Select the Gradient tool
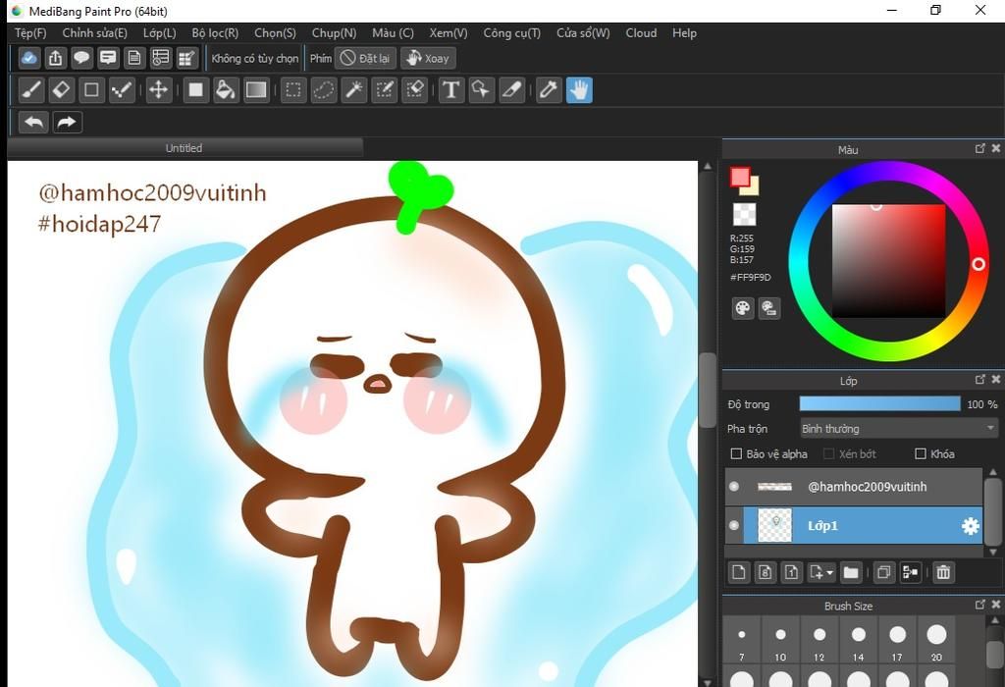 coord(256,90)
